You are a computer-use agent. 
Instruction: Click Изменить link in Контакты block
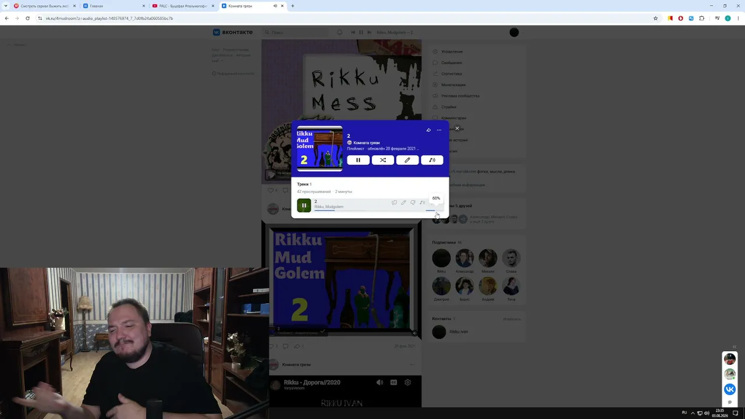(512, 319)
